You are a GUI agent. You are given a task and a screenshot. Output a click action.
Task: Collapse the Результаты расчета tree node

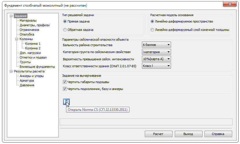click(x=11, y=71)
